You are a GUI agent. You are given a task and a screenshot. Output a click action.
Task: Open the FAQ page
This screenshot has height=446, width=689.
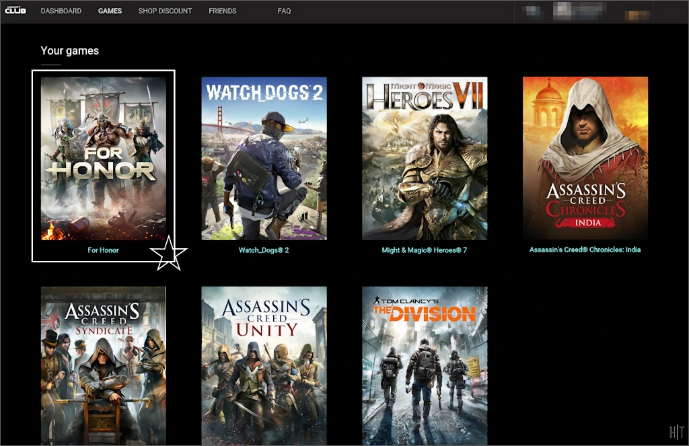tap(285, 11)
